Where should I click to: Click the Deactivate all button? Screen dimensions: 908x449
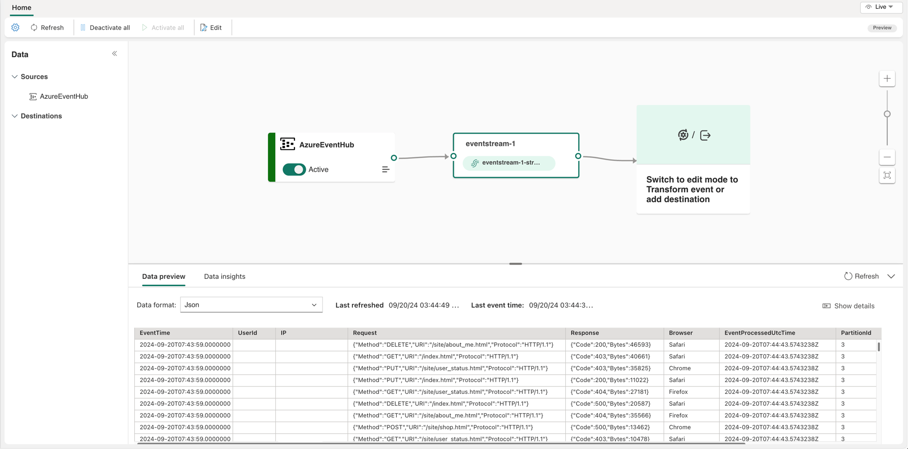pyautogui.click(x=105, y=28)
